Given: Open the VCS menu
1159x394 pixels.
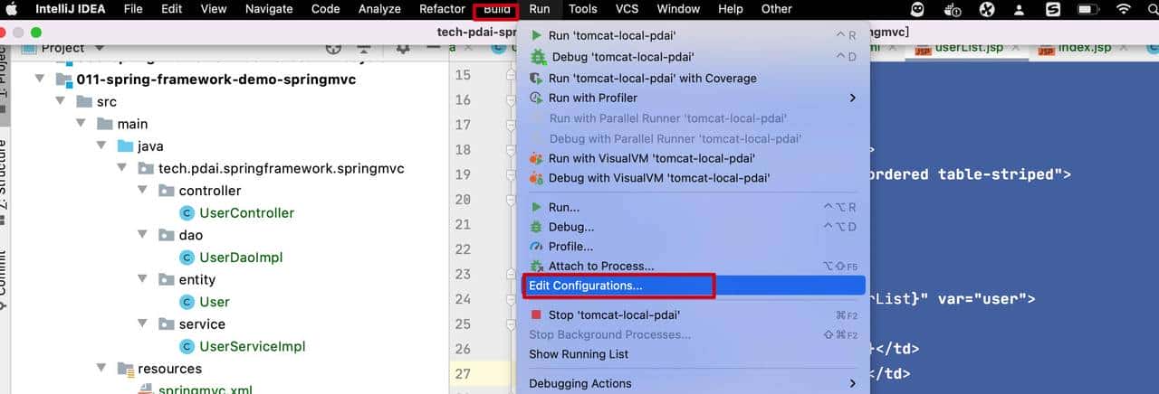Looking at the screenshot, I should pyautogui.click(x=627, y=9).
